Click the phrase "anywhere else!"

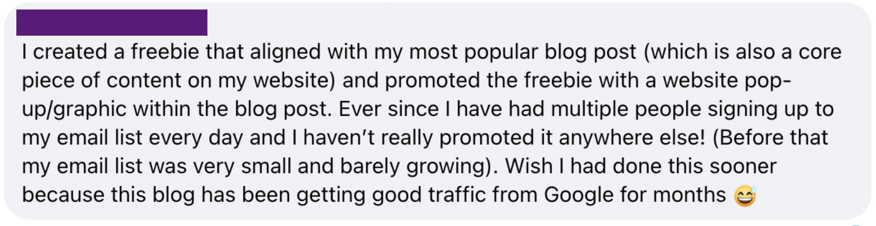coord(632,138)
